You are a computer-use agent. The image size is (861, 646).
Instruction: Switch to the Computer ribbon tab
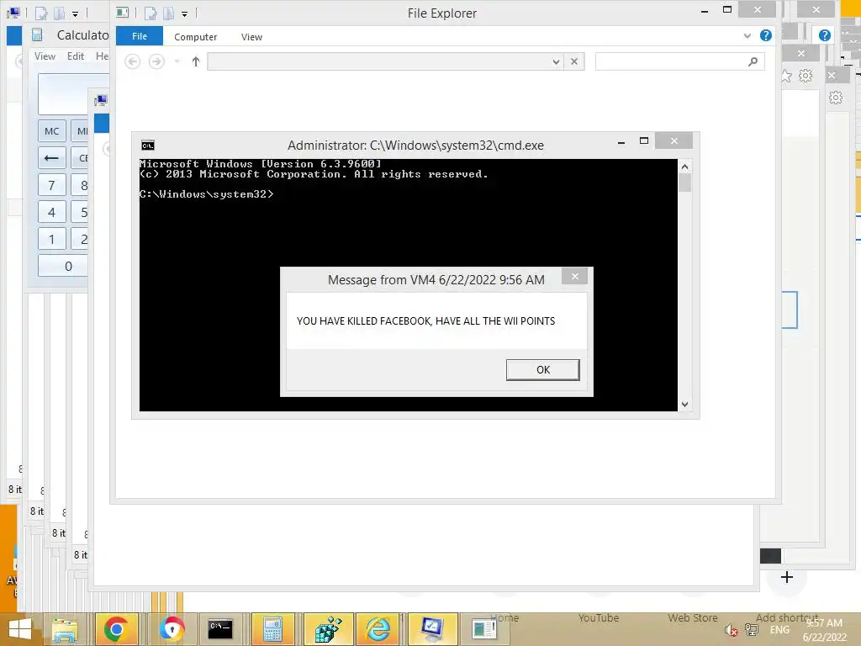click(x=195, y=37)
